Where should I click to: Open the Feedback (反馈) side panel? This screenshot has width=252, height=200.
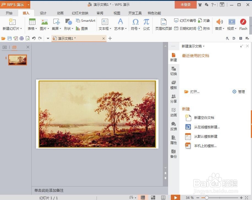click(x=174, y=126)
